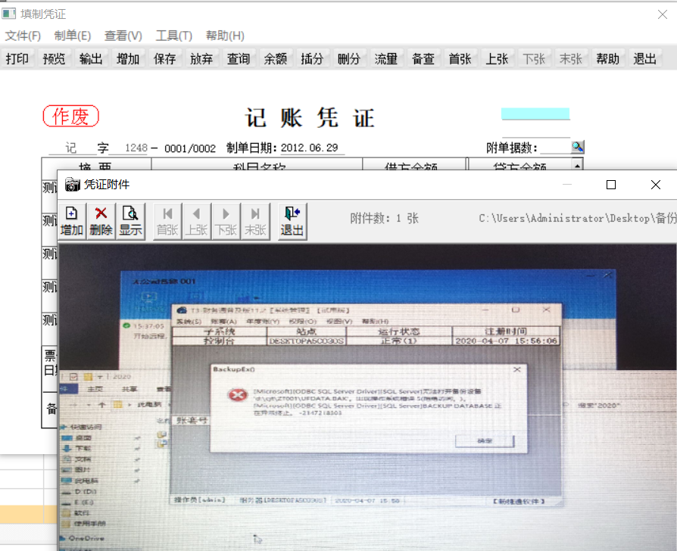This screenshot has height=551, width=677.
Task: Click 帮助 button in the voucher toolbar
Action: pos(607,59)
